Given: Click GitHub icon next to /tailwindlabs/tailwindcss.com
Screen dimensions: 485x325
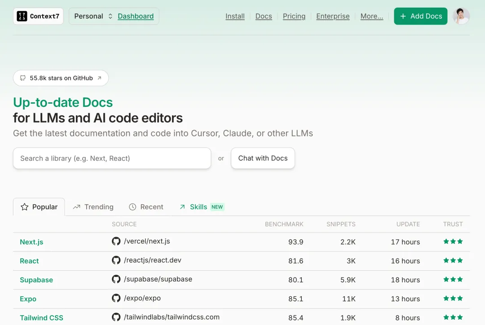Looking at the screenshot, I should point(116,317).
